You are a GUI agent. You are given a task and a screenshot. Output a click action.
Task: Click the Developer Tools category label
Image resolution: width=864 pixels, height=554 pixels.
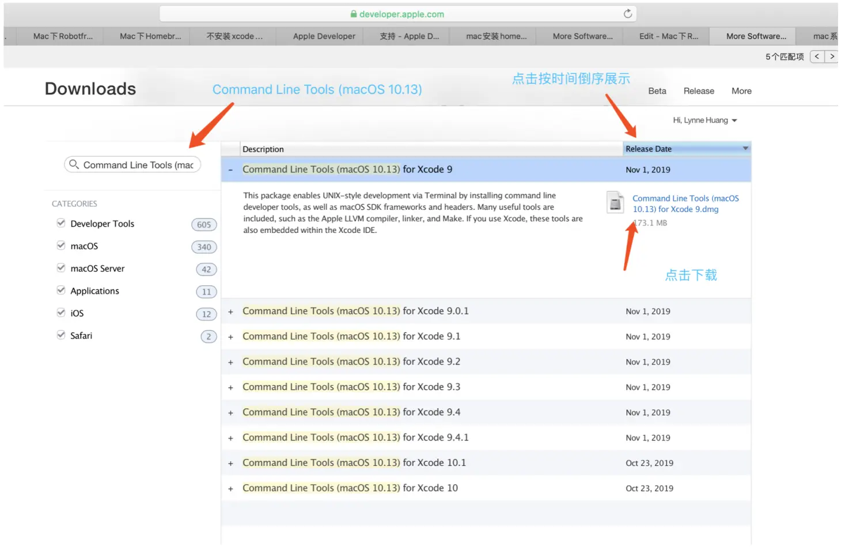[102, 224]
